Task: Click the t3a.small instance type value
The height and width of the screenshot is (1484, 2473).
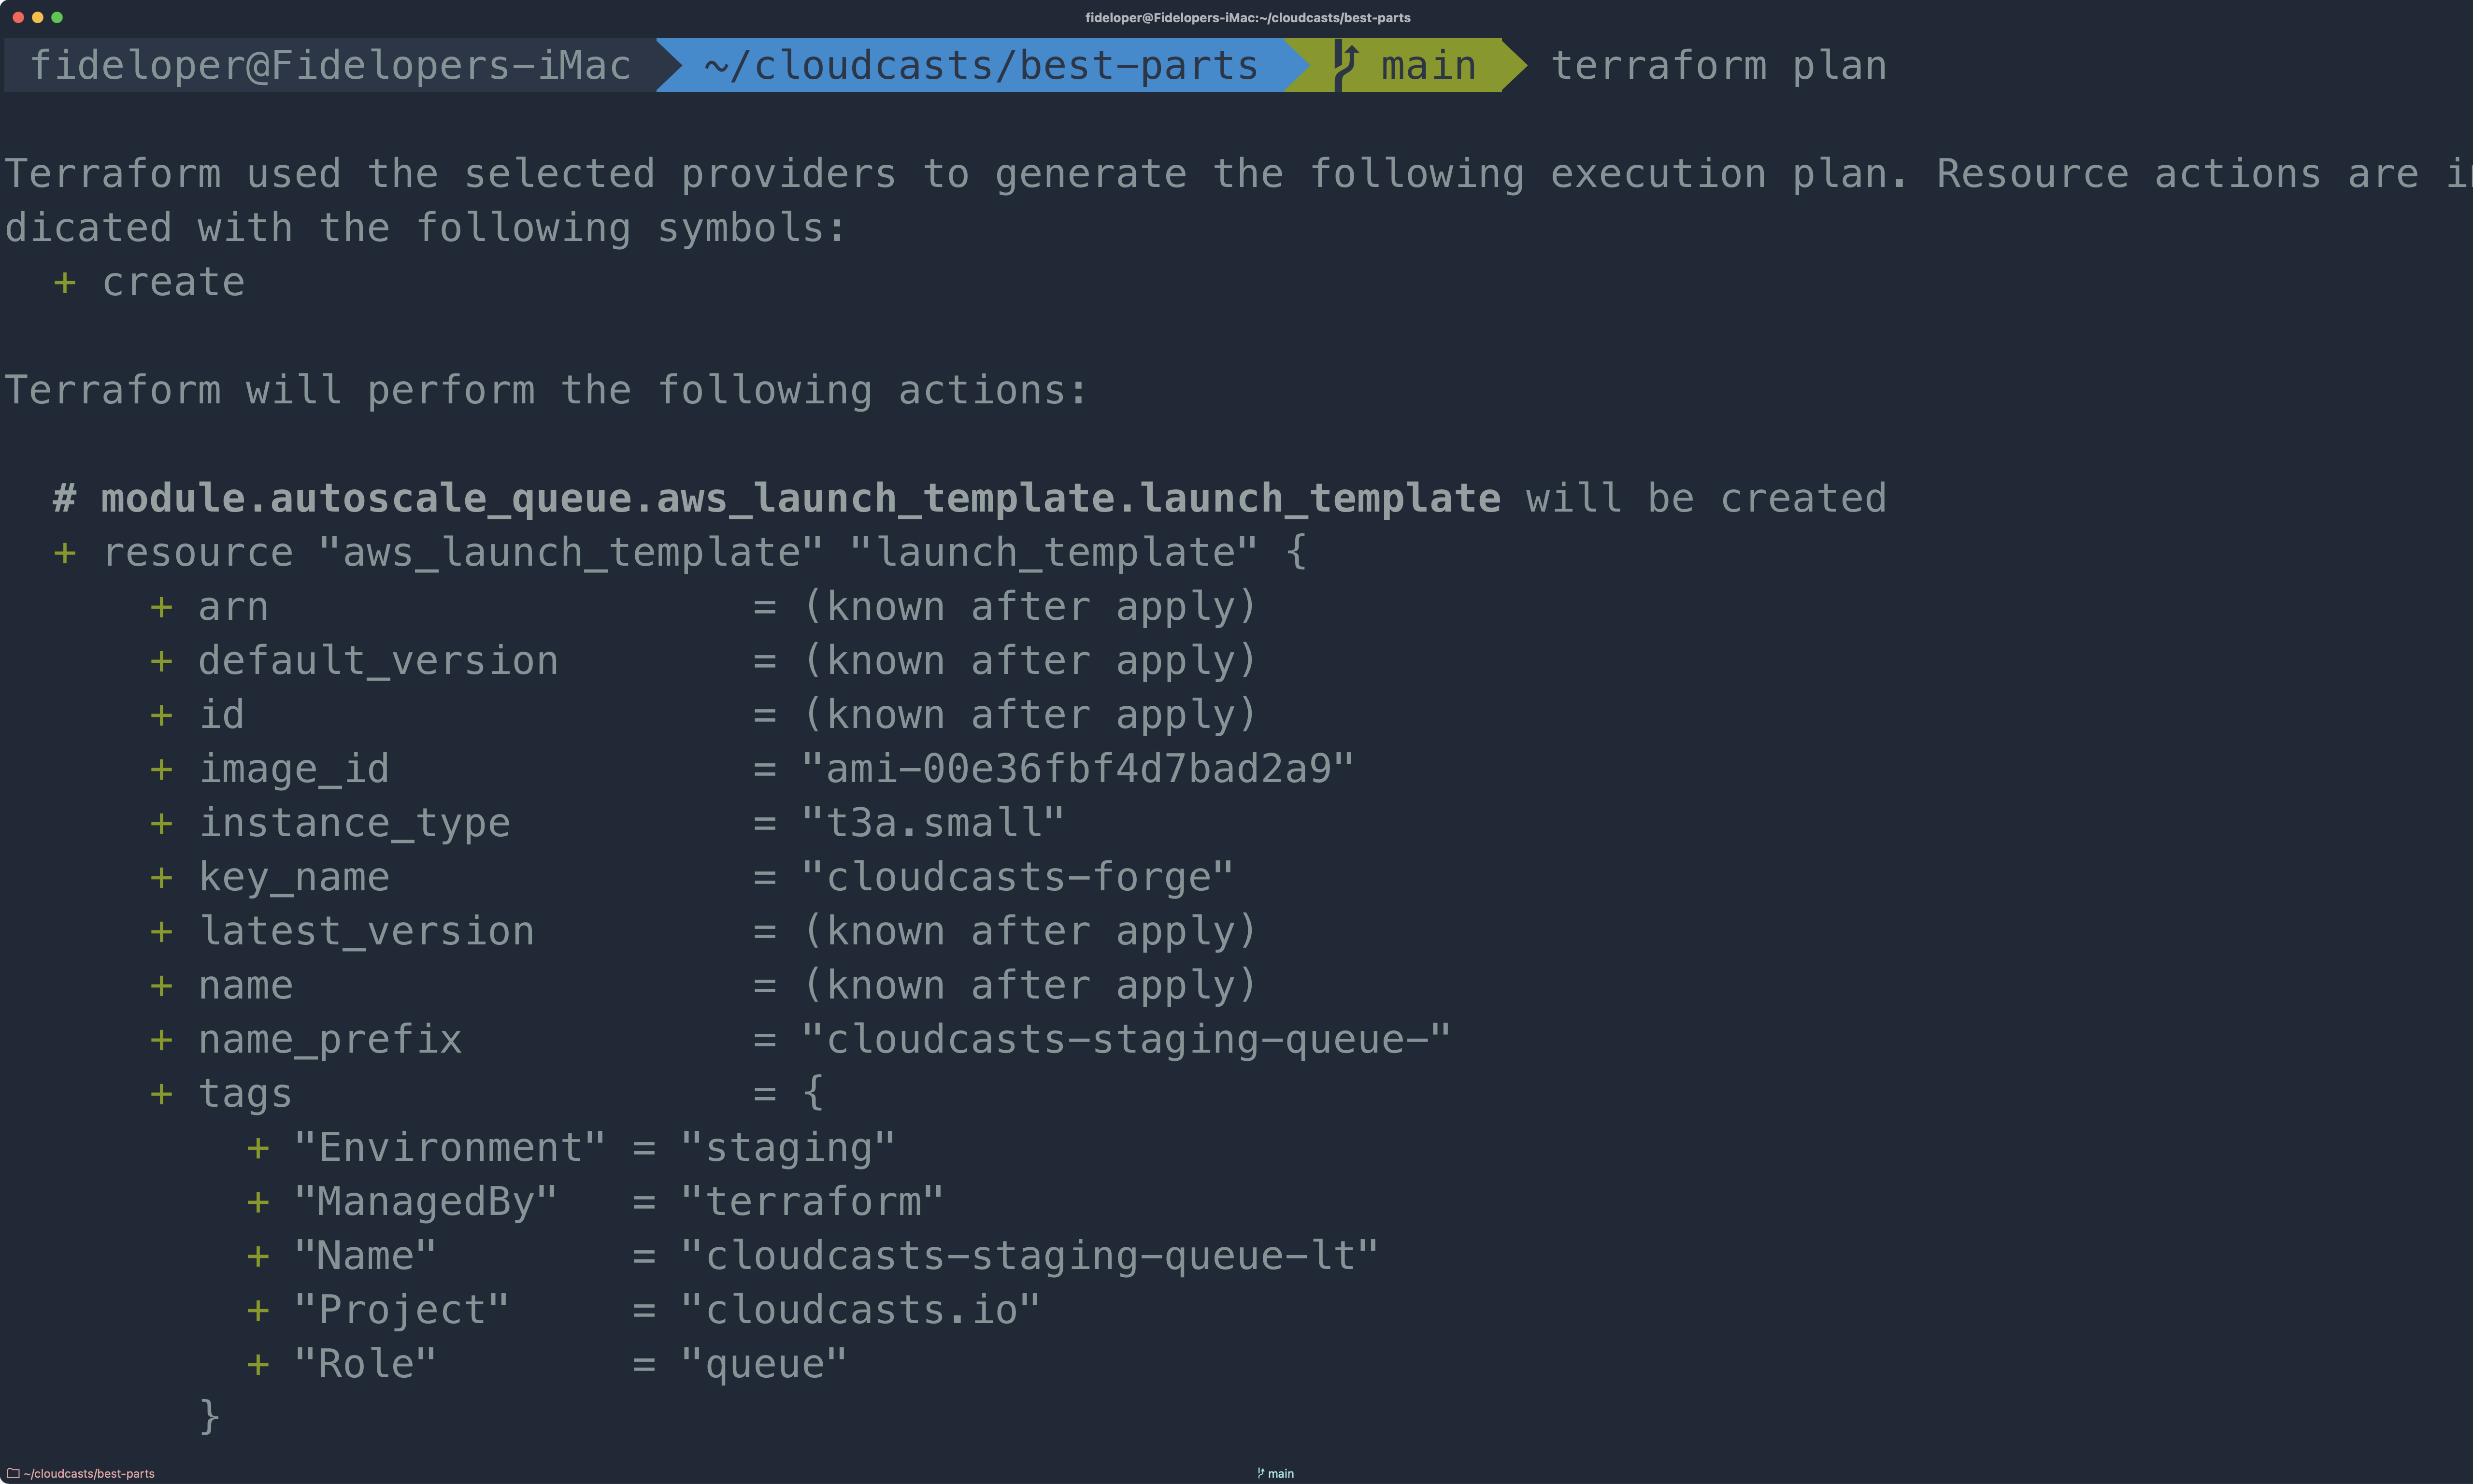Action: coord(933,823)
